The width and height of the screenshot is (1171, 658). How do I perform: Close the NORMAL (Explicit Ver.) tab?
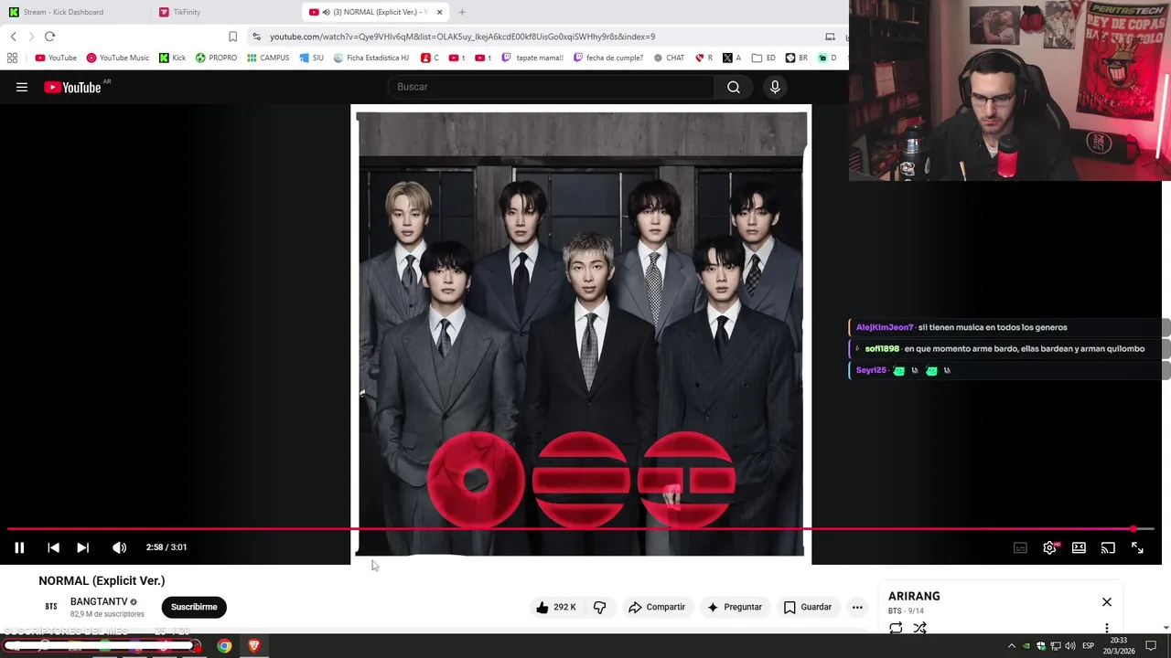pyautogui.click(x=440, y=12)
